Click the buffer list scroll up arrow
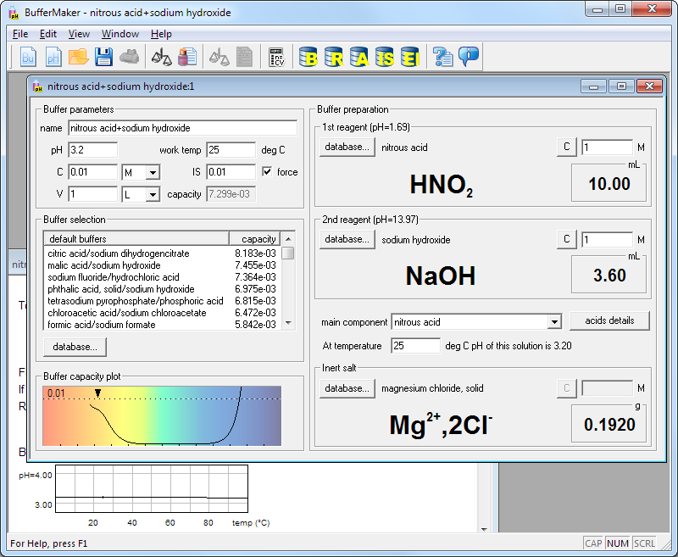The width and height of the screenshot is (678, 557). pyautogui.click(x=288, y=239)
